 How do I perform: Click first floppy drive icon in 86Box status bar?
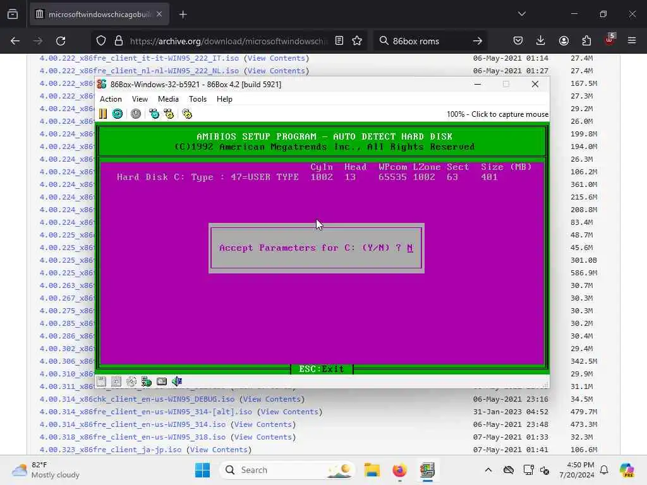click(102, 381)
